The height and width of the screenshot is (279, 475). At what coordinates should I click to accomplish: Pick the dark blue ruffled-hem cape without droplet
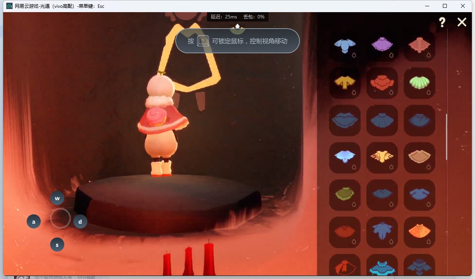pyautogui.click(x=344, y=120)
